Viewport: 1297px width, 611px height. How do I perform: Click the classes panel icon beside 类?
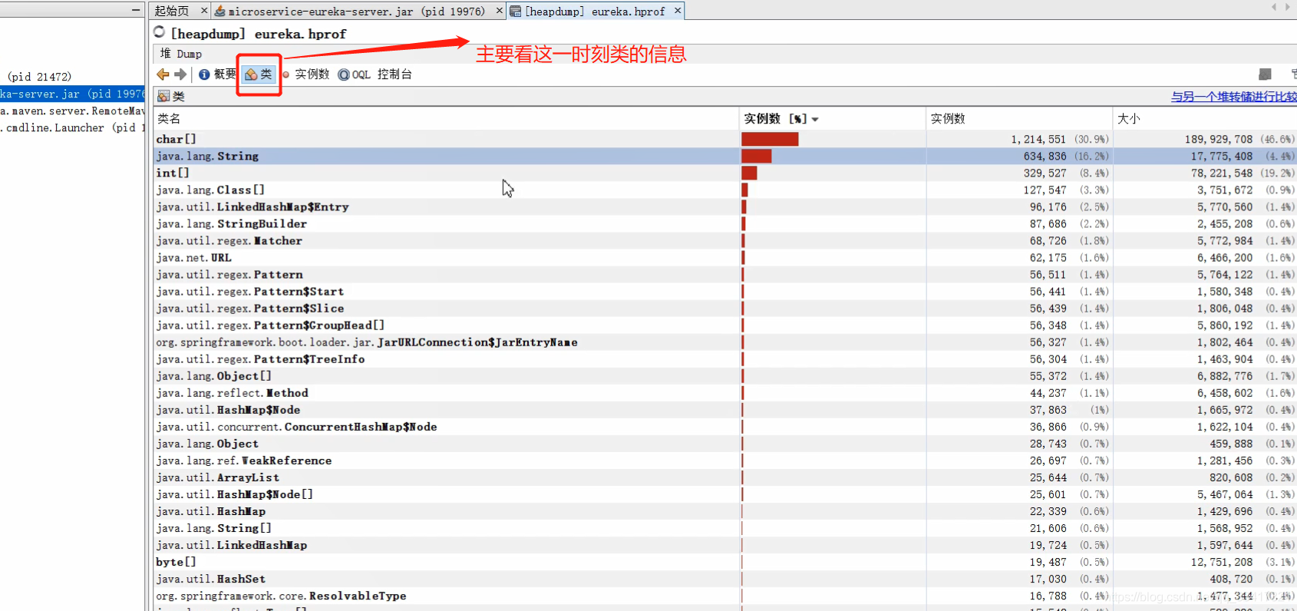(x=163, y=97)
